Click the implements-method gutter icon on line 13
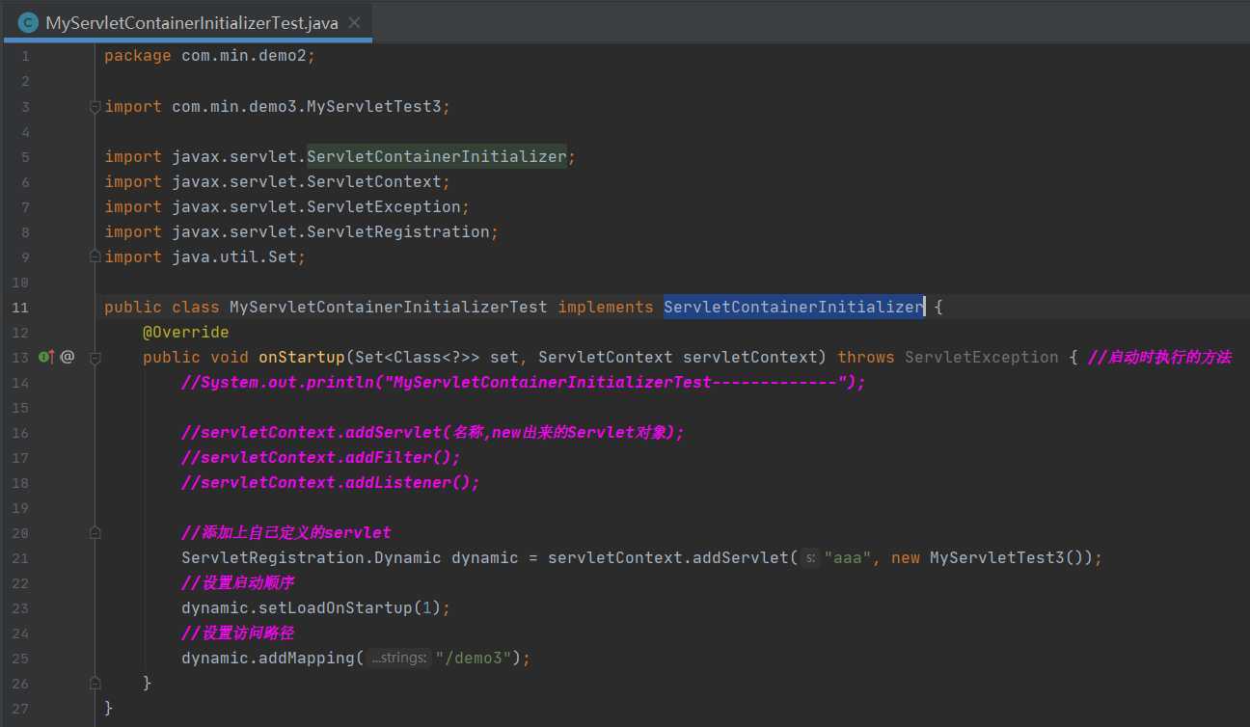Viewport: 1250px width, 727px height. [x=46, y=357]
